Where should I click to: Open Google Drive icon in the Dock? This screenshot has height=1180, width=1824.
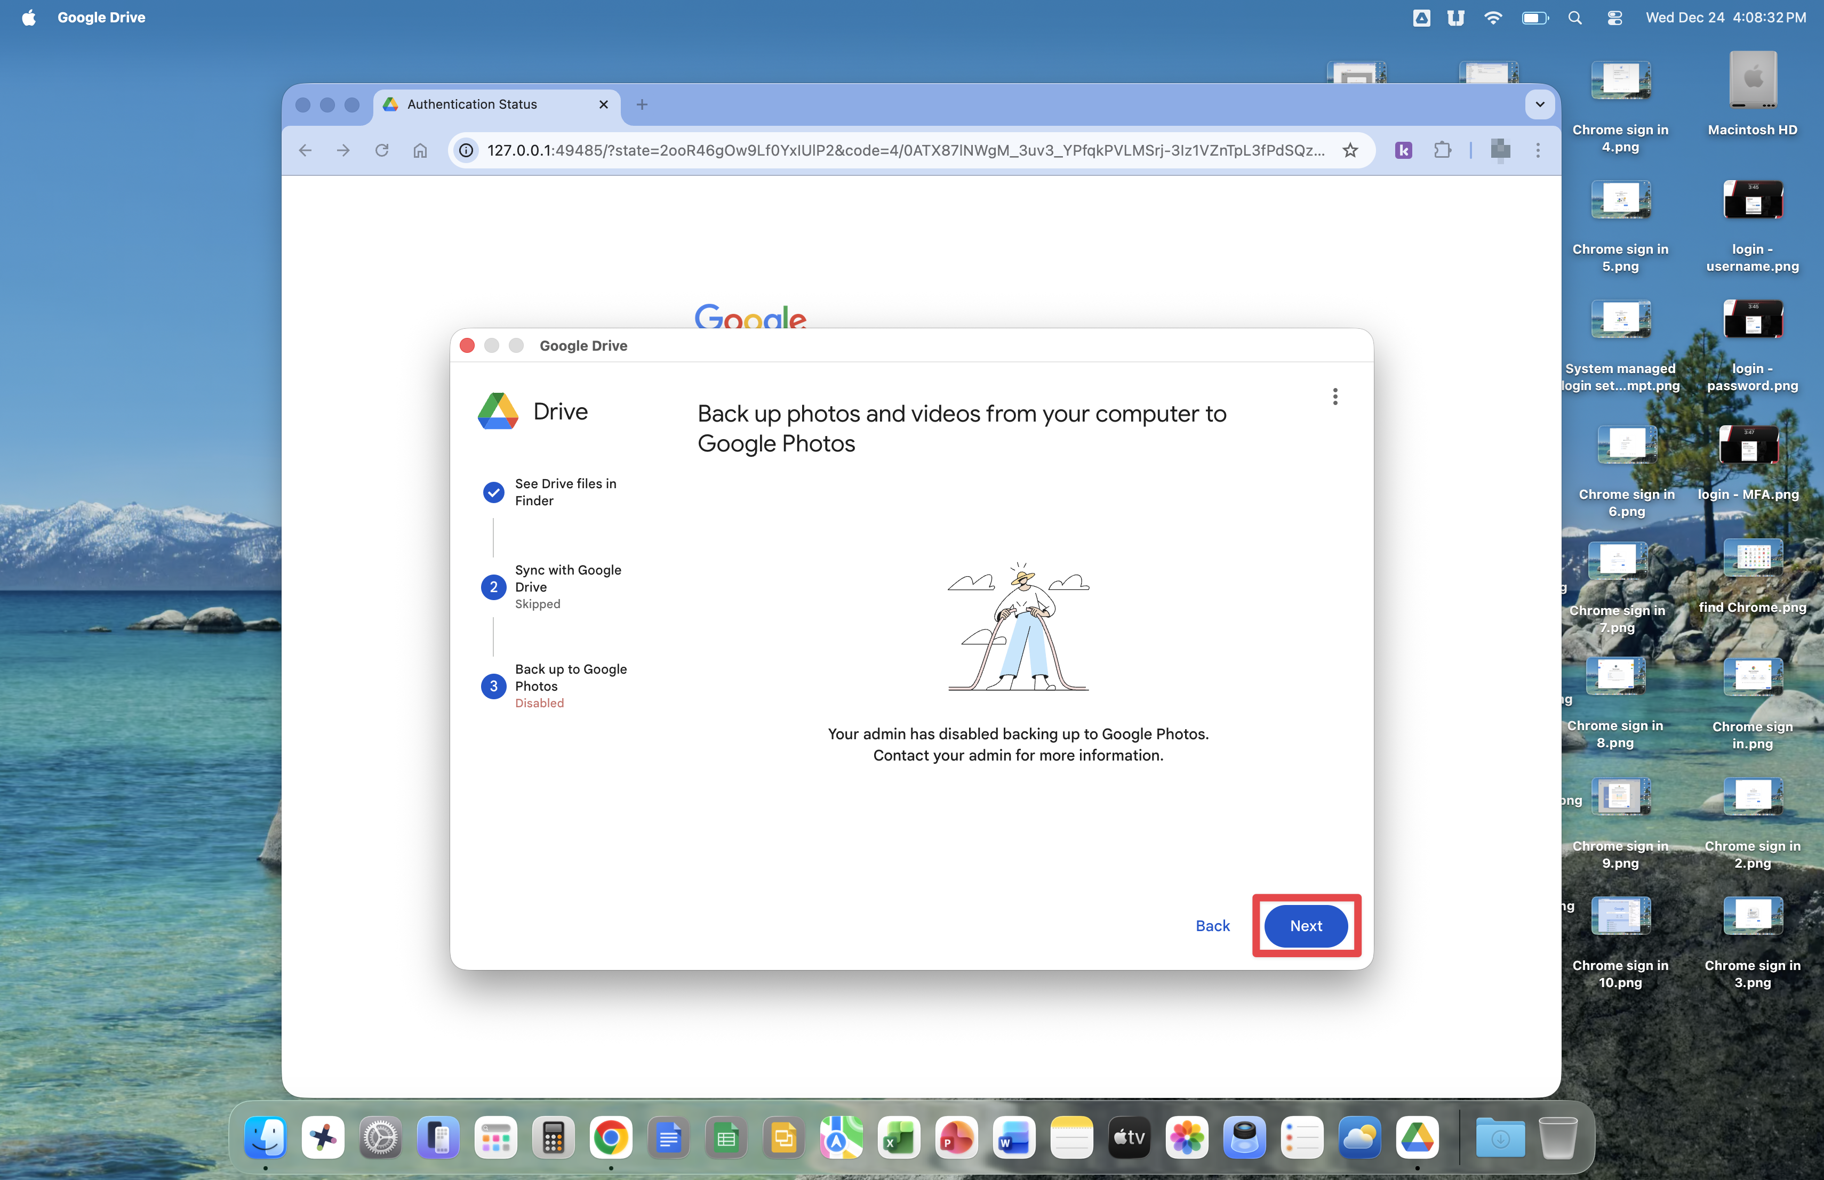point(1417,1138)
